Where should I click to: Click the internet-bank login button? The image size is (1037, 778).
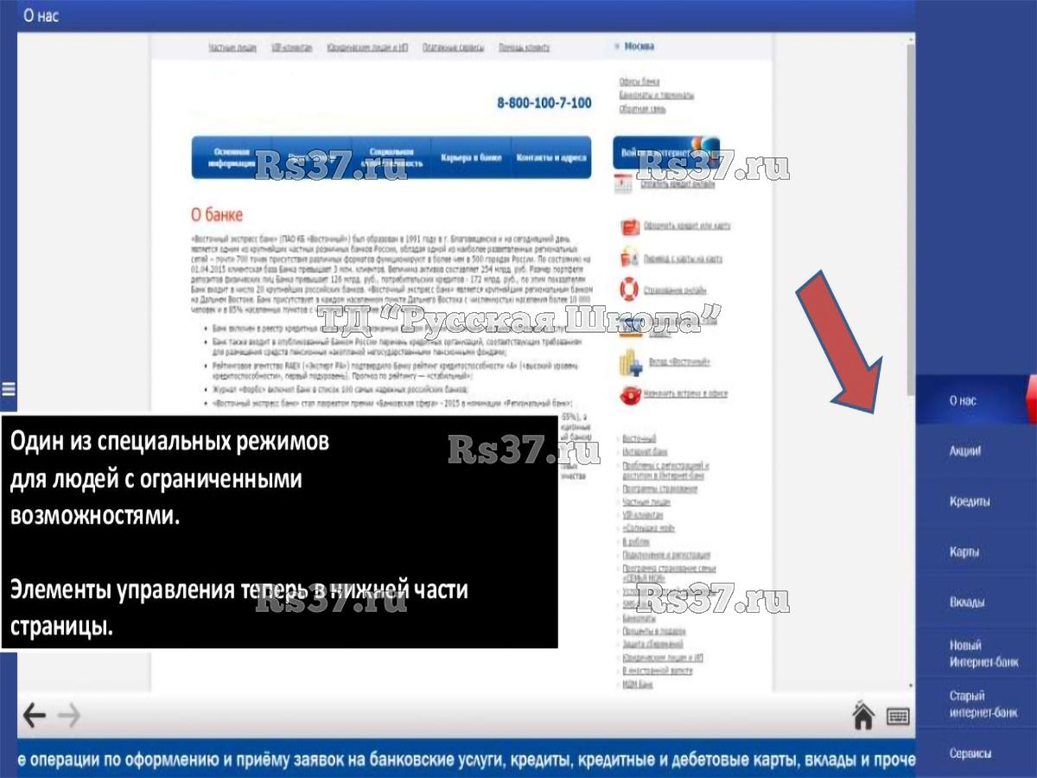[665, 152]
